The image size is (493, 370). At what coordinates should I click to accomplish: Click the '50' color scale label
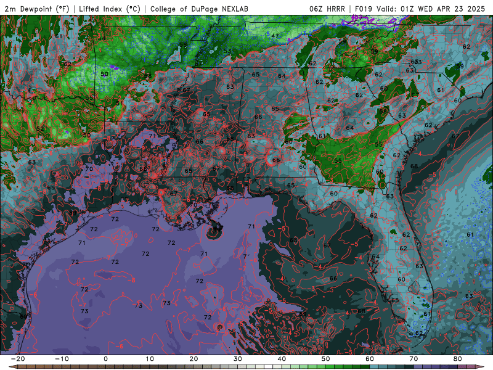(326, 359)
